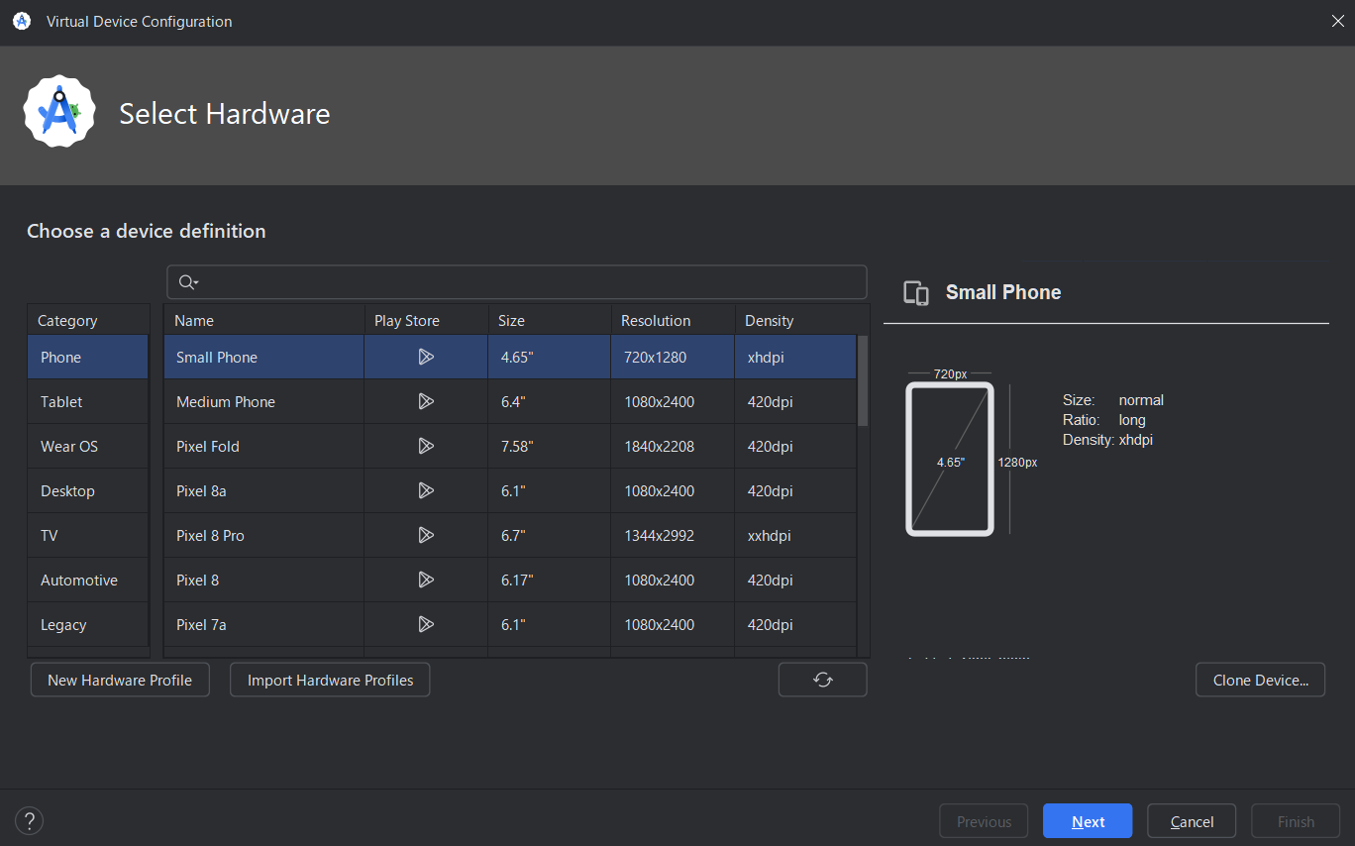The width and height of the screenshot is (1355, 846).
Task: Refresh the device definition list
Action: point(822,680)
